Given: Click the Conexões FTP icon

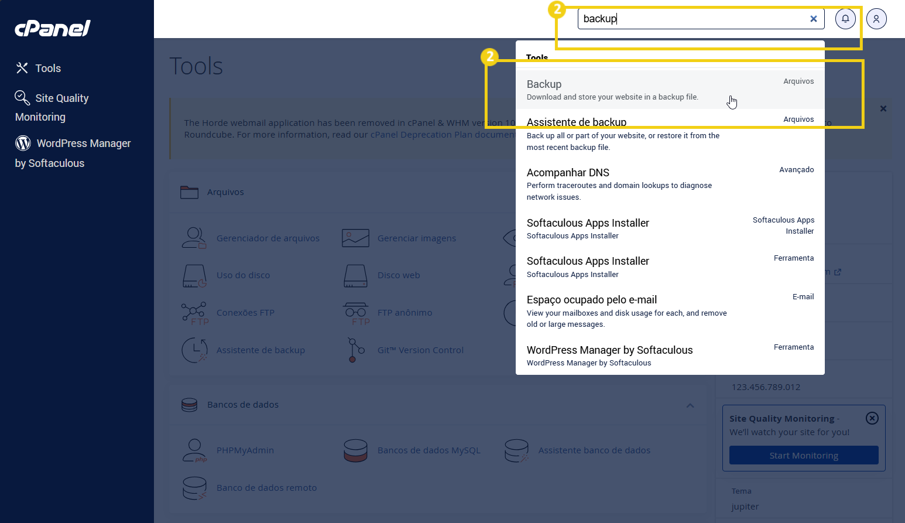Looking at the screenshot, I should [194, 313].
